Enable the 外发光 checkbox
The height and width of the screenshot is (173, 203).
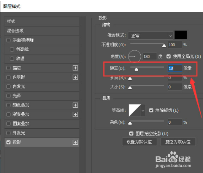pyautogui.click(x=8, y=133)
